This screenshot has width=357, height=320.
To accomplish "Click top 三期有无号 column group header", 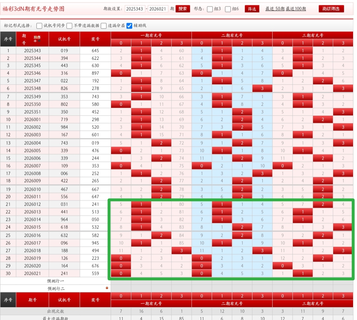I will pyautogui.click(x=313, y=35).
